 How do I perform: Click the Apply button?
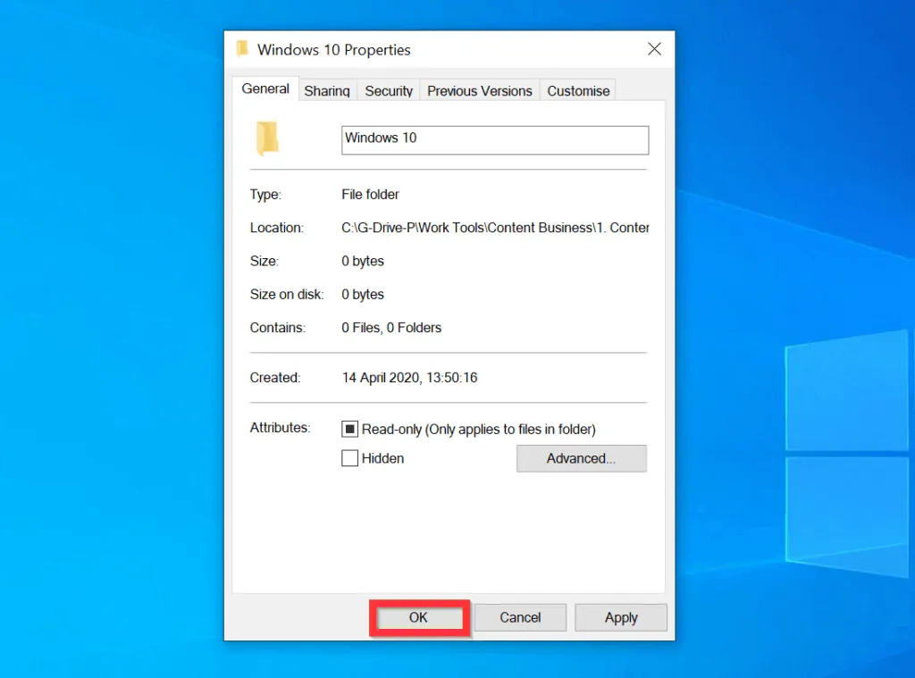pos(621,617)
